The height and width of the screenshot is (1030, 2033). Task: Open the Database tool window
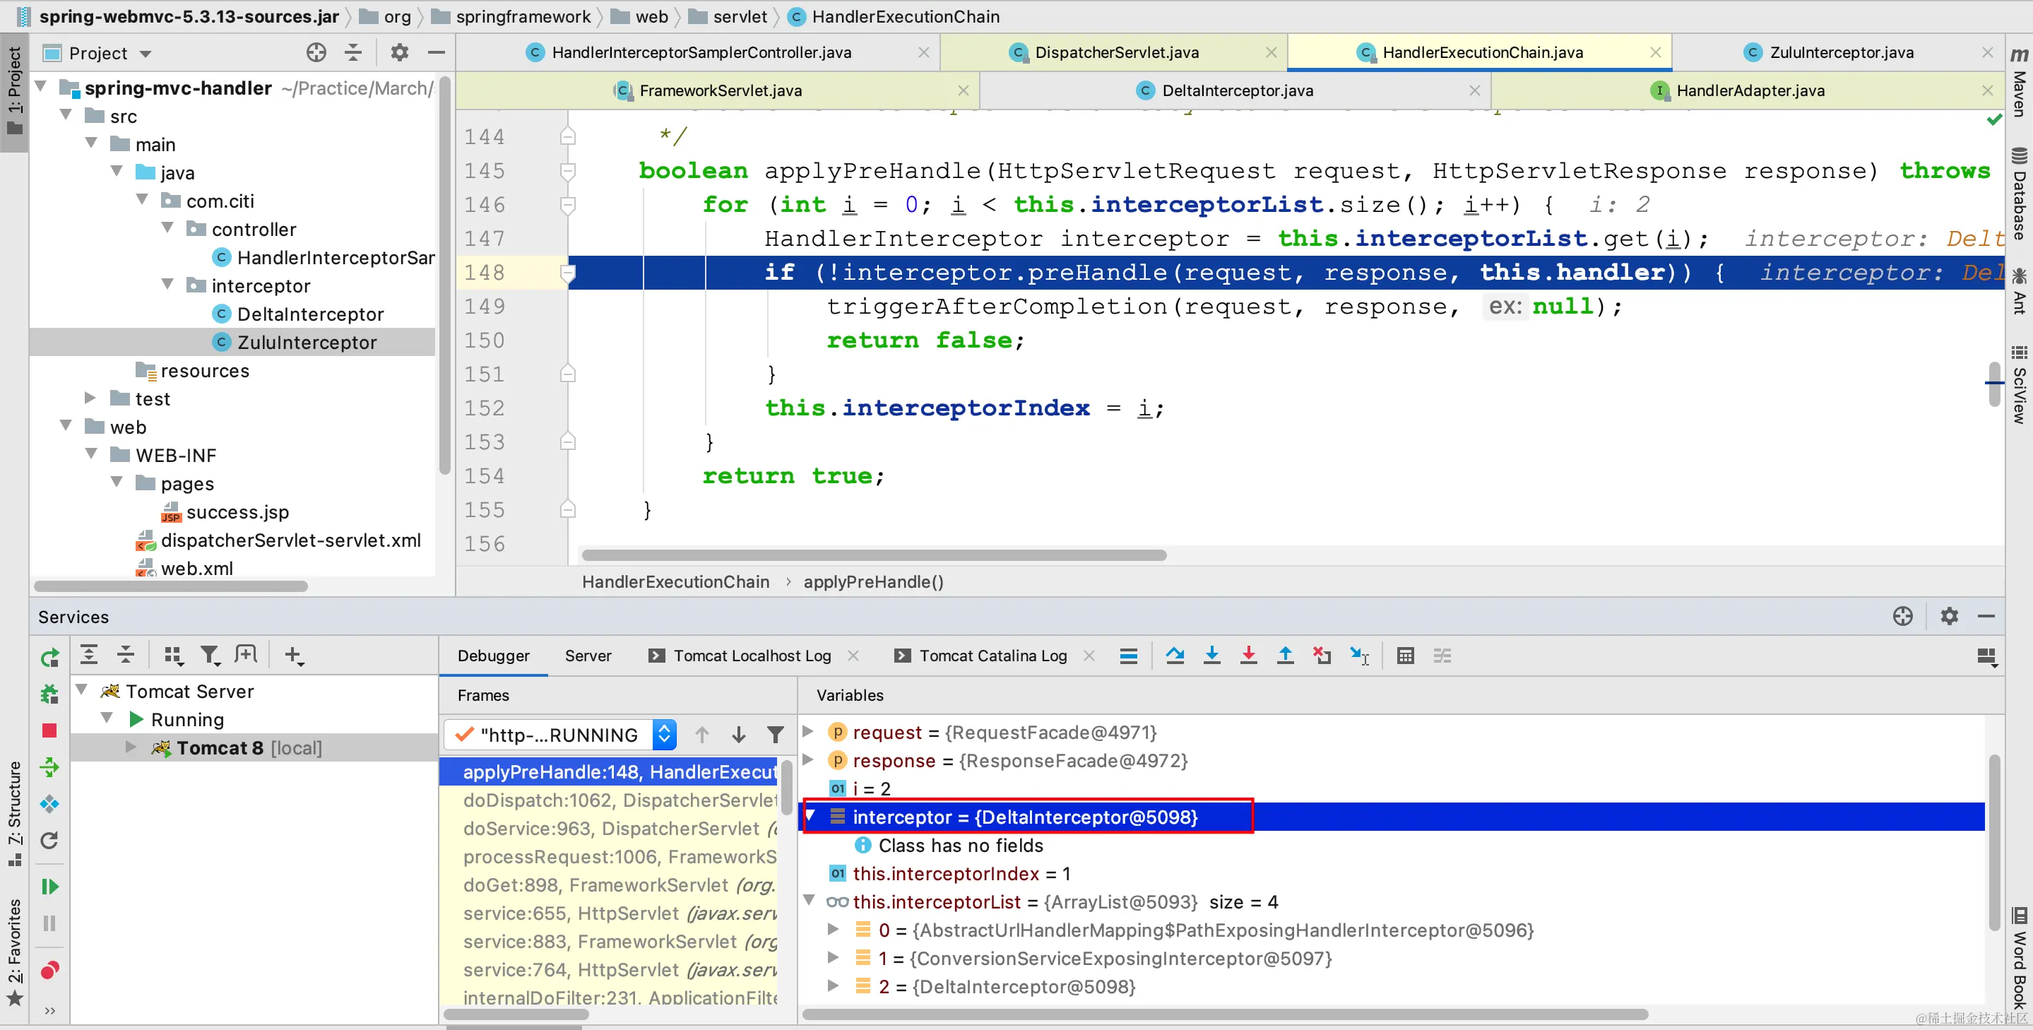click(x=2019, y=194)
